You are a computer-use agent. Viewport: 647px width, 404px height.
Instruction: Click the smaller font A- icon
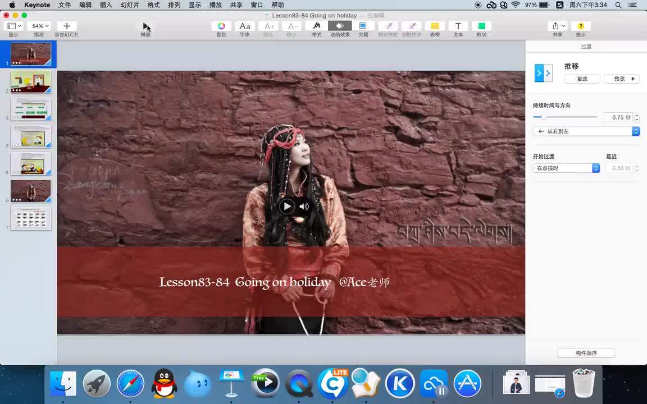pyautogui.click(x=291, y=26)
